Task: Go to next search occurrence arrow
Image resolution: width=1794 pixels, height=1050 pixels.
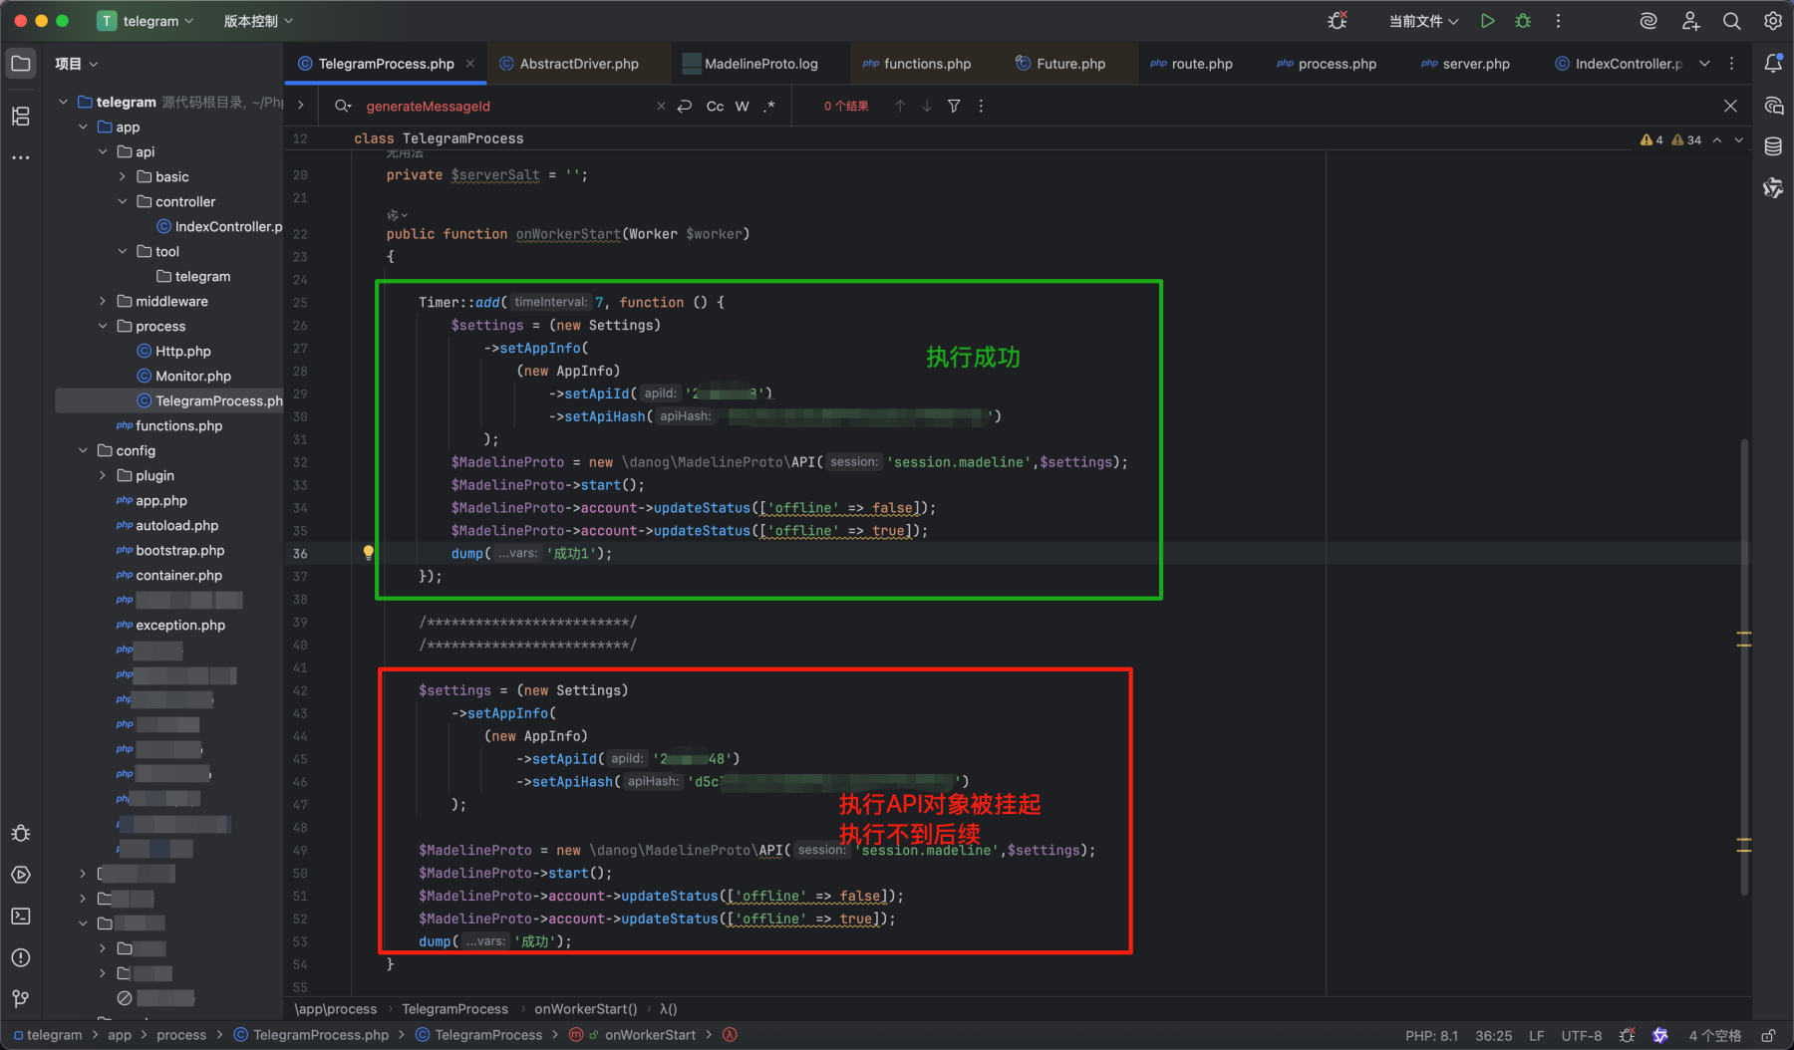Action: click(927, 106)
